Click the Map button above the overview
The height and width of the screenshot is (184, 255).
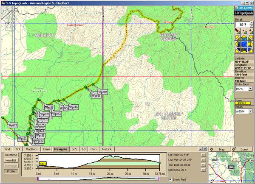click(x=219, y=149)
